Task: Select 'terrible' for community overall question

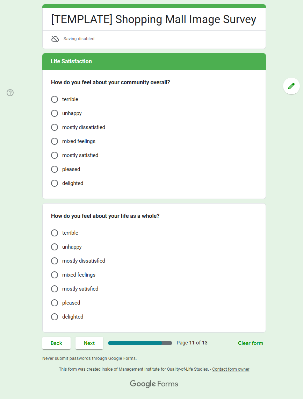Action: [x=55, y=99]
